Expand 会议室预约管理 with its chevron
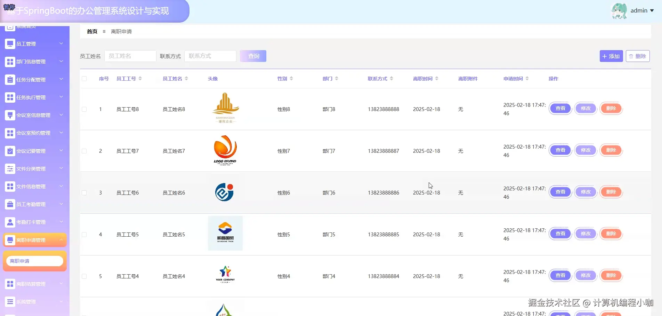 click(61, 132)
